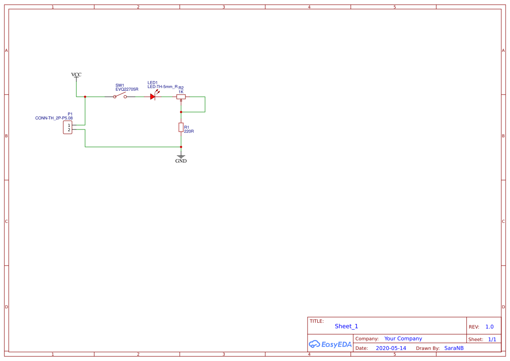Click the 1K resistance value
The width and height of the screenshot is (510, 361).
(181, 92)
